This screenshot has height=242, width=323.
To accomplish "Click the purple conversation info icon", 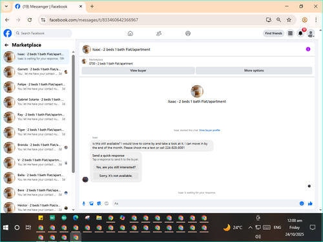I will point(308,49).
